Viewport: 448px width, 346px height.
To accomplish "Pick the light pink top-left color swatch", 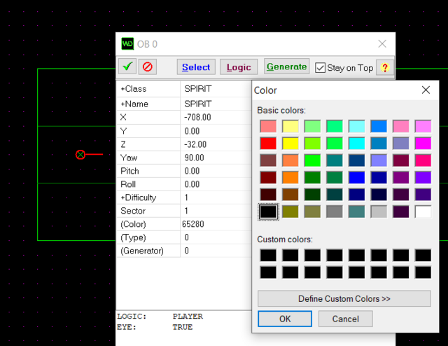I will 268,126.
